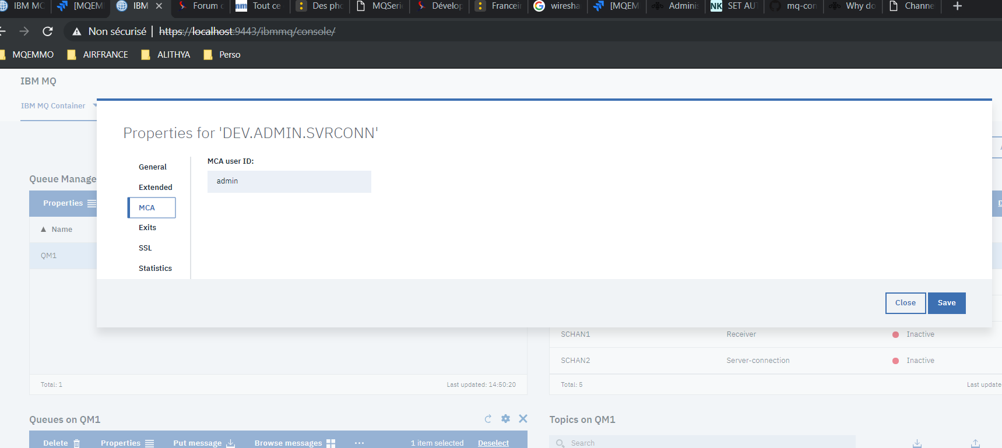Switch to the Francei browser tab
Image resolution: width=1002 pixels, height=448 pixels.
(500, 6)
